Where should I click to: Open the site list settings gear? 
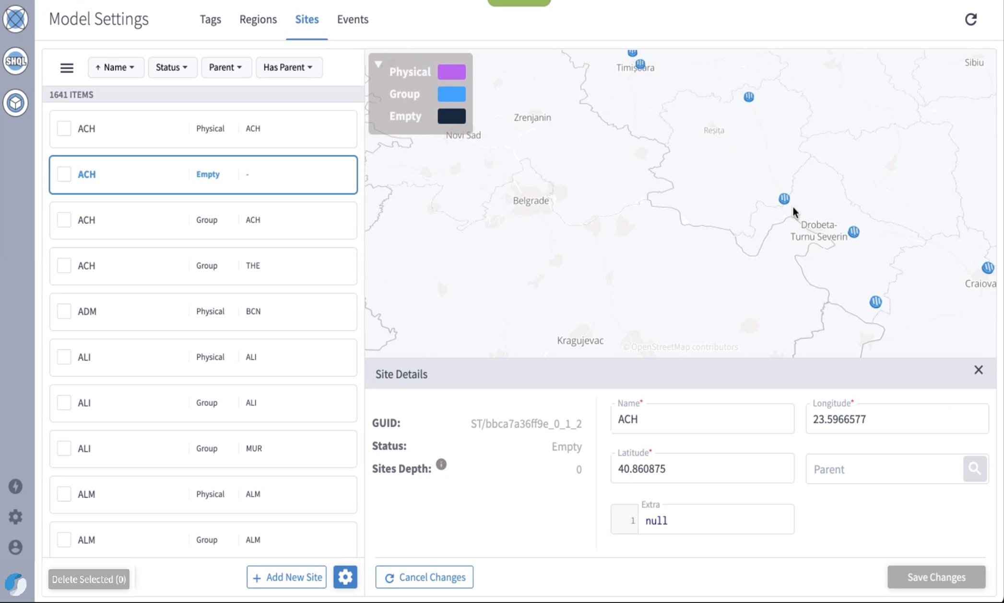click(345, 577)
